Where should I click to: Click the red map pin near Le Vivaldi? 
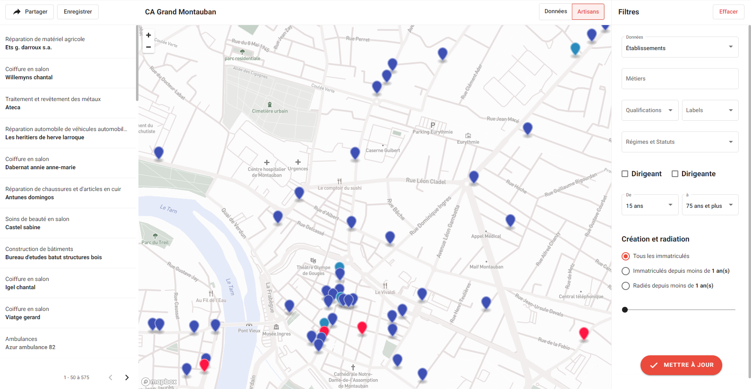click(x=362, y=327)
